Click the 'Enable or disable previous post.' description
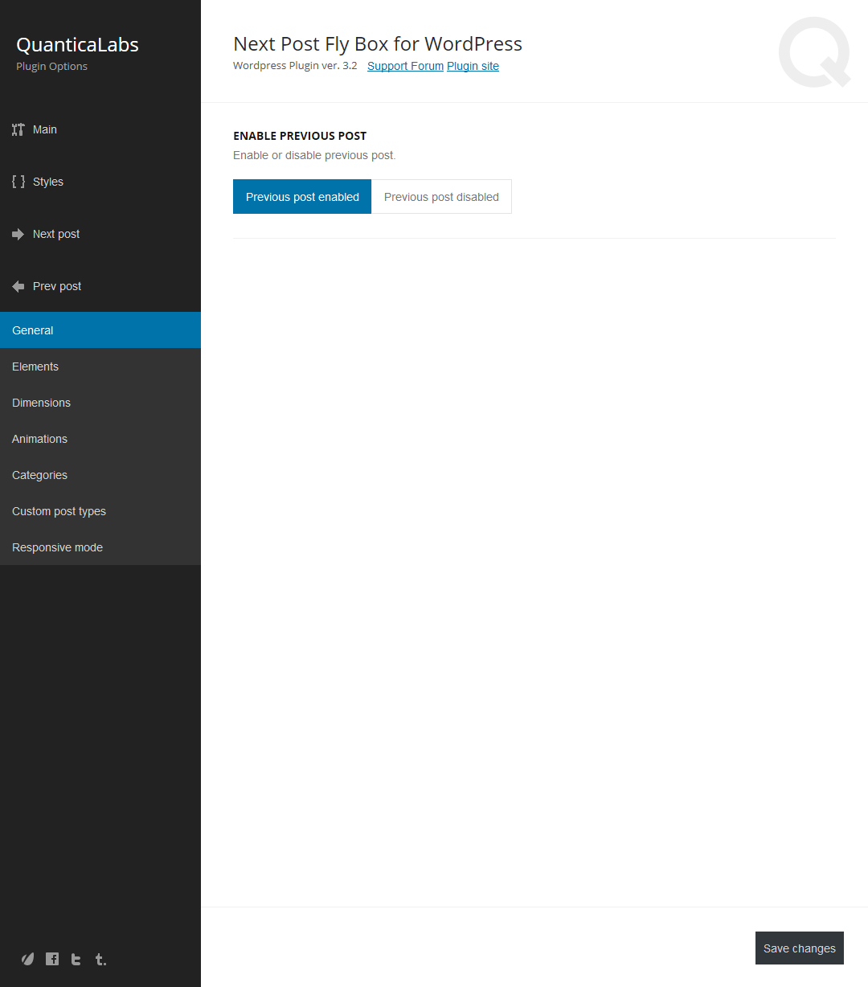 point(314,155)
